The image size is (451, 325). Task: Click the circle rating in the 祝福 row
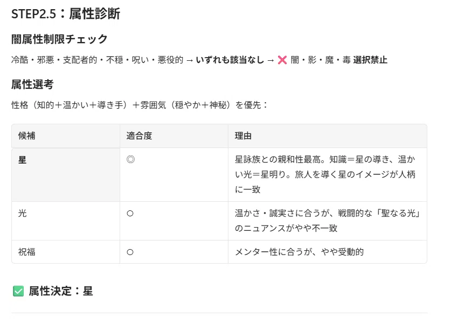(130, 252)
